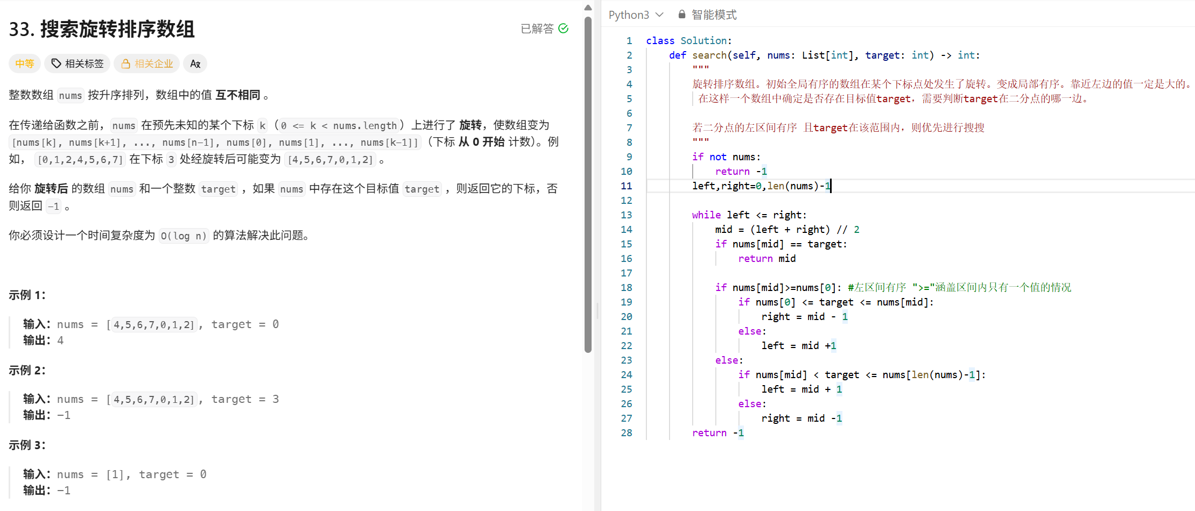The width and height of the screenshot is (1195, 511).
Task: Click the 'while left <= right:' code line
Action: pyautogui.click(x=749, y=215)
